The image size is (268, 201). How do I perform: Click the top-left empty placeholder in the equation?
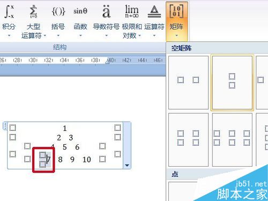[x=12, y=128]
